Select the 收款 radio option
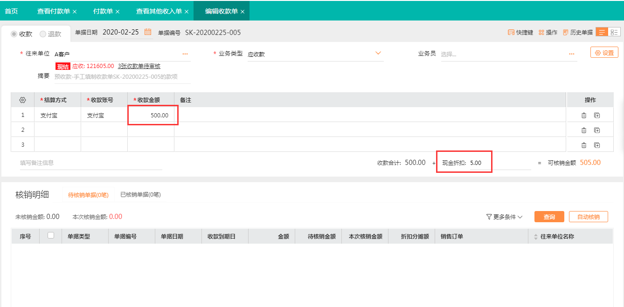The height and width of the screenshot is (307, 624). [14, 34]
